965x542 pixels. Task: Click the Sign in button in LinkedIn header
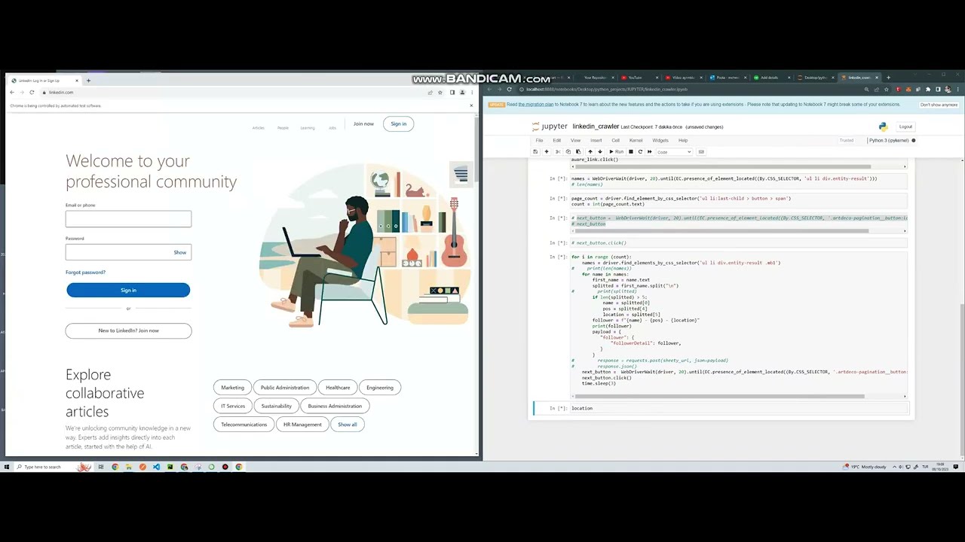tap(398, 124)
